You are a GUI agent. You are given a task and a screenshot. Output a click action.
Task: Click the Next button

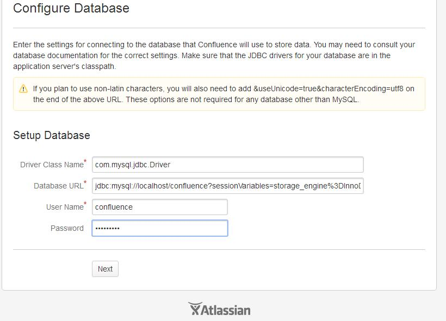pos(105,269)
